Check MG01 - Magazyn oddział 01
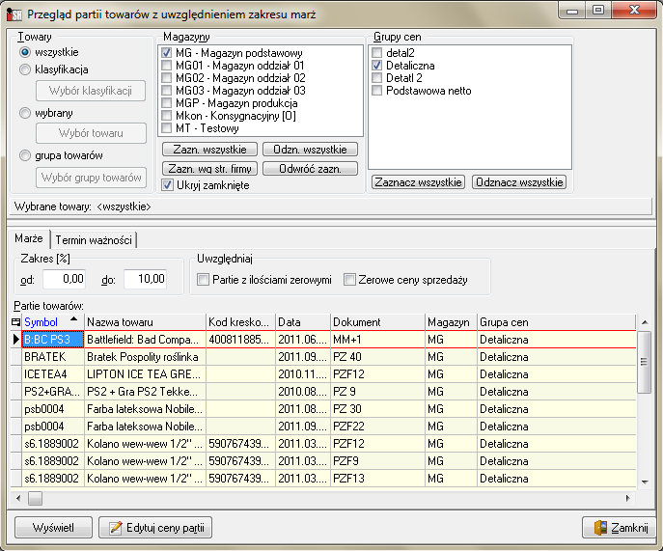663x551 pixels. point(167,66)
